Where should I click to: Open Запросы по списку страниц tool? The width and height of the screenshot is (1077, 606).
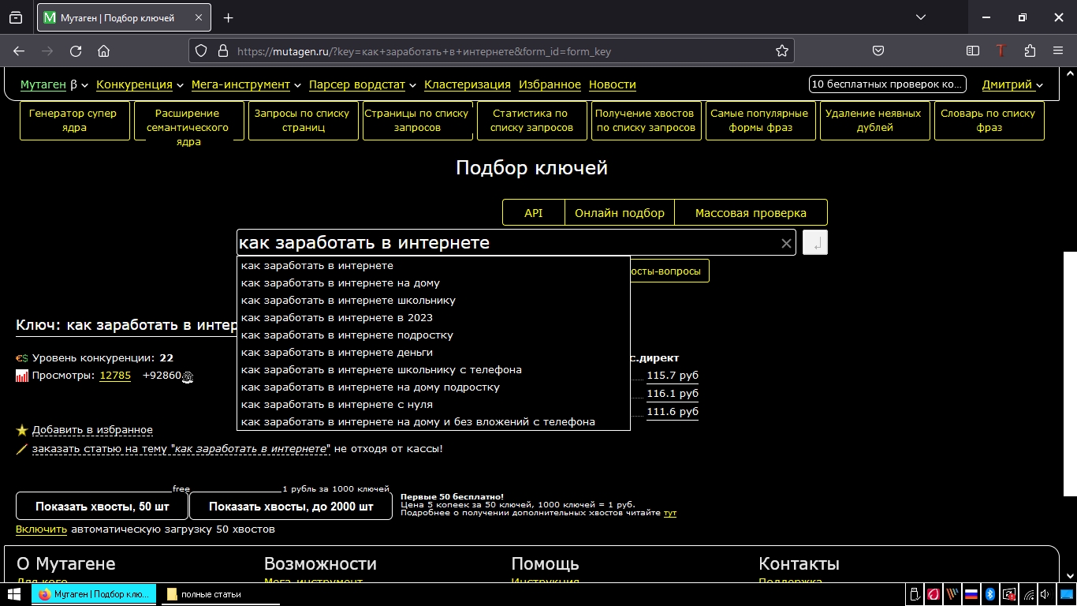[x=302, y=121]
